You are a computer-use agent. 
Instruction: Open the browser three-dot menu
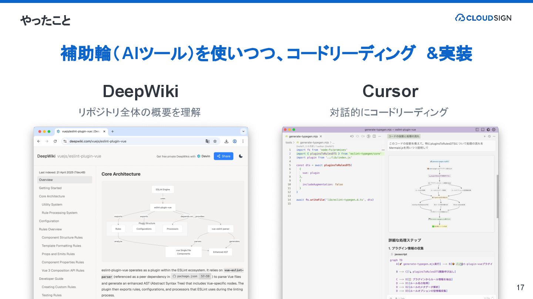click(243, 141)
